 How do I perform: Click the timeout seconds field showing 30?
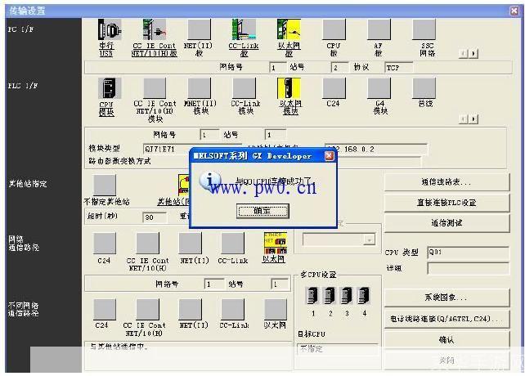pos(155,217)
